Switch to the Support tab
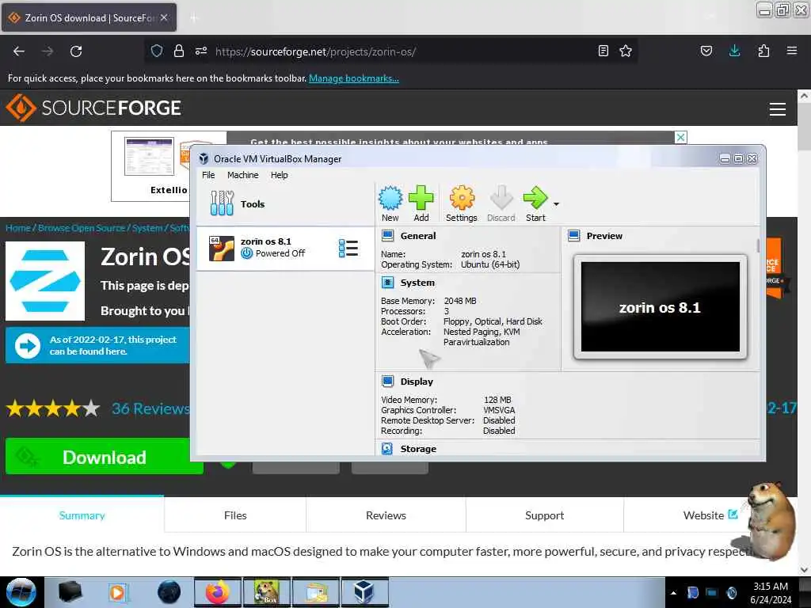 click(545, 515)
